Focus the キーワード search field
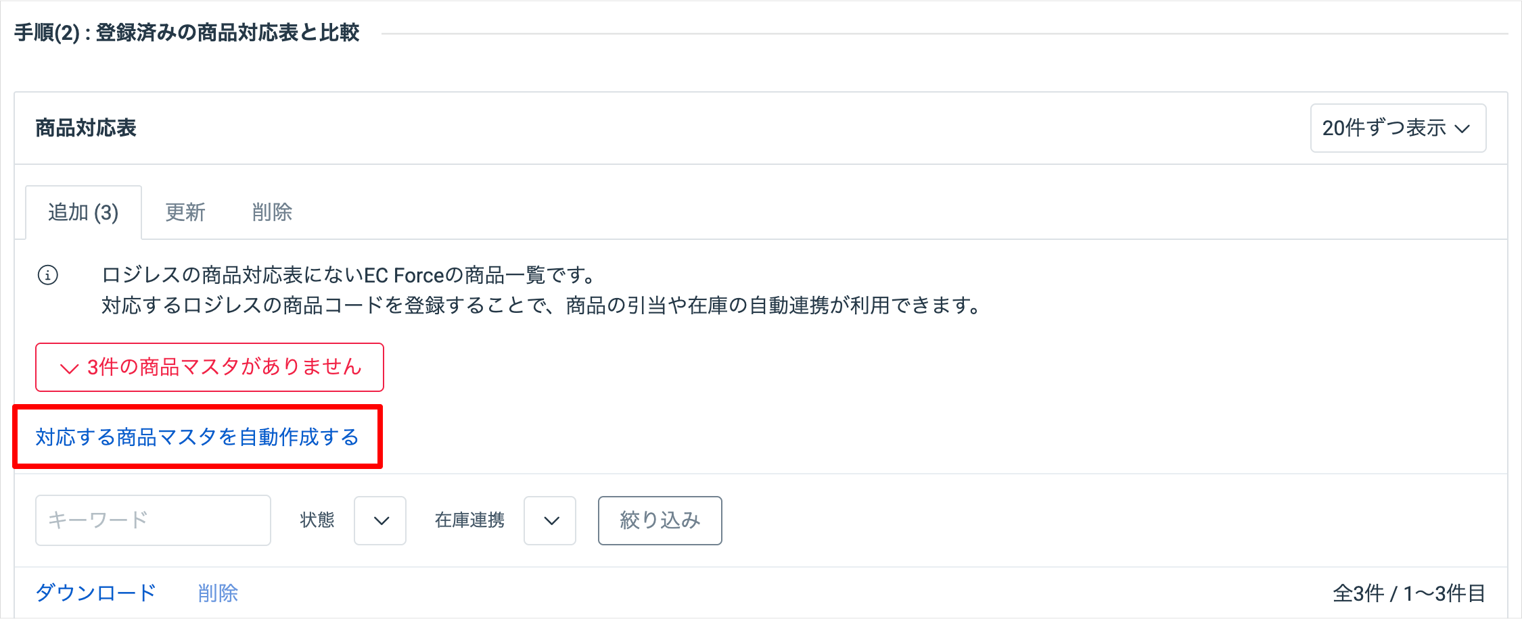This screenshot has width=1522, height=619. coord(153,520)
